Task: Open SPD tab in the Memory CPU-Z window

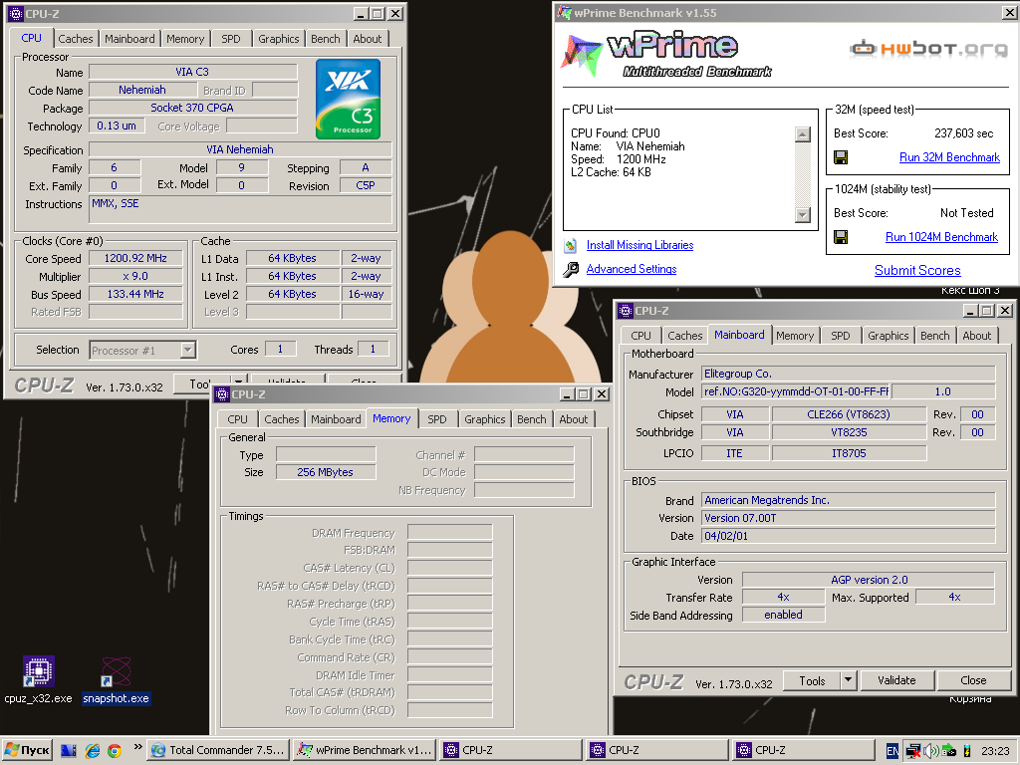Action: [x=437, y=419]
